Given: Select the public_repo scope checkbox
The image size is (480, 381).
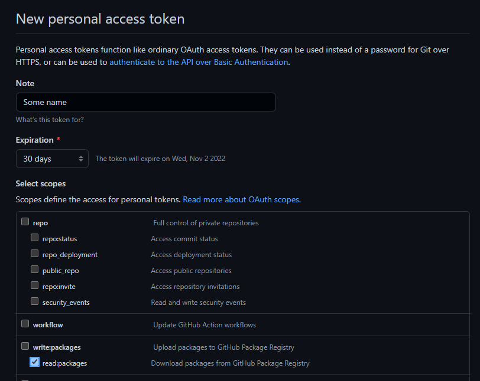Looking at the screenshot, I should coord(35,269).
